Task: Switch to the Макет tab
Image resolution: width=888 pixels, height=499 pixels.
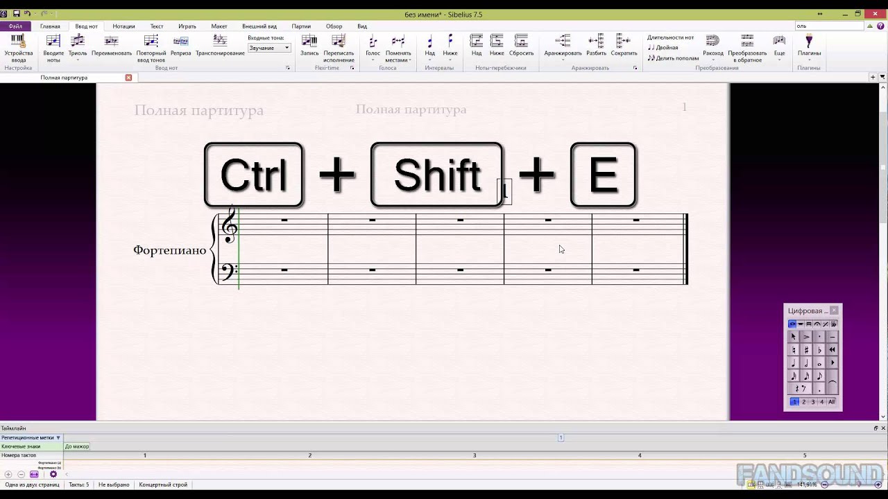Action: coord(219,26)
